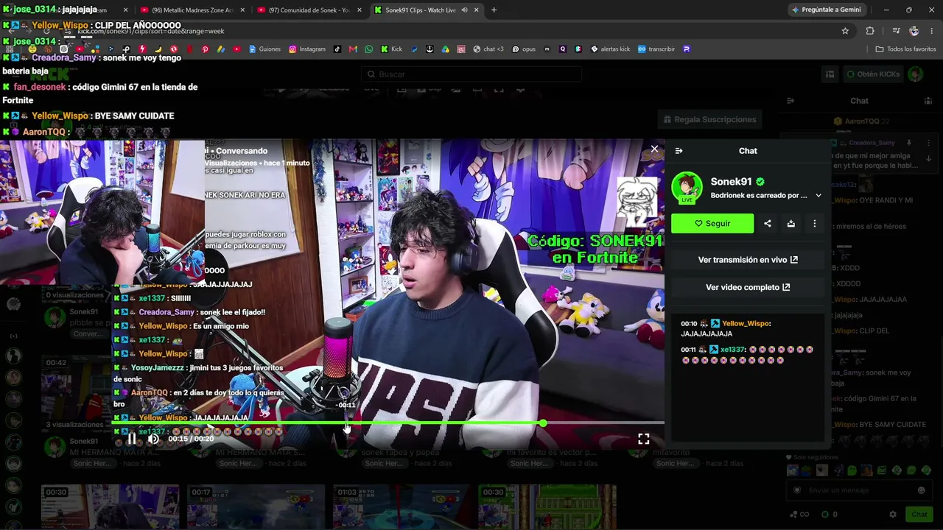Click the Kick search field
The width and height of the screenshot is (943, 530).
[471, 74]
